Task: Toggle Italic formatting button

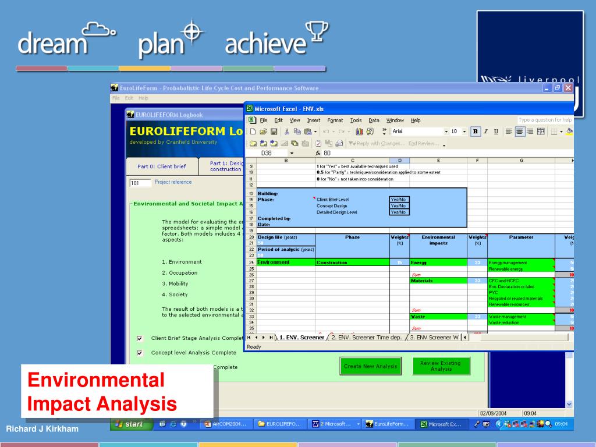Action: click(x=485, y=132)
